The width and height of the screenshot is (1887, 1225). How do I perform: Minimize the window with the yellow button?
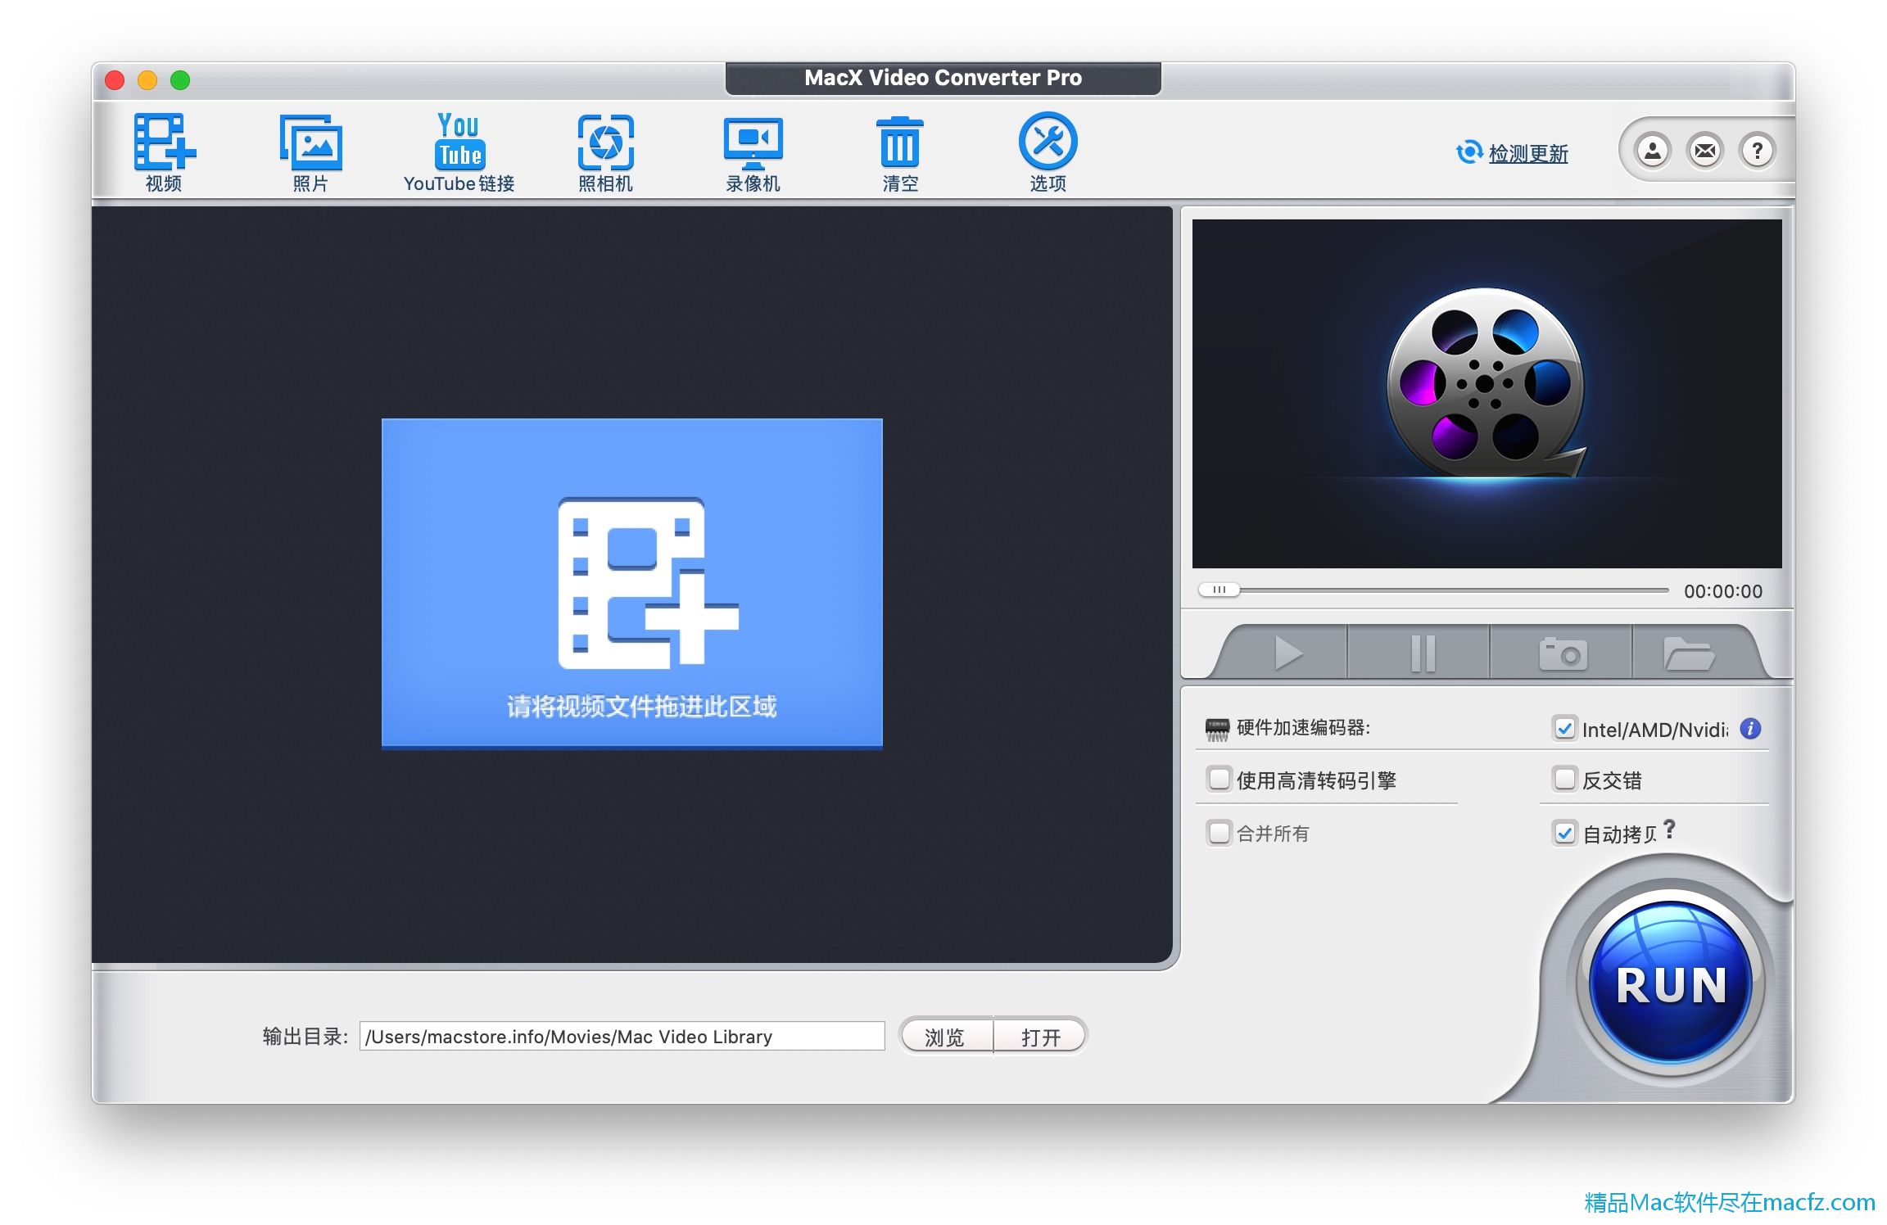click(x=147, y=80)
